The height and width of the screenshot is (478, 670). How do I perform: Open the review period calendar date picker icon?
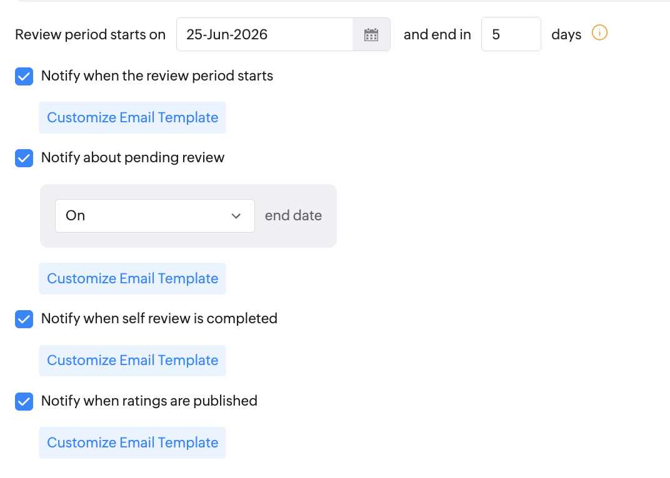click(371, 35)
